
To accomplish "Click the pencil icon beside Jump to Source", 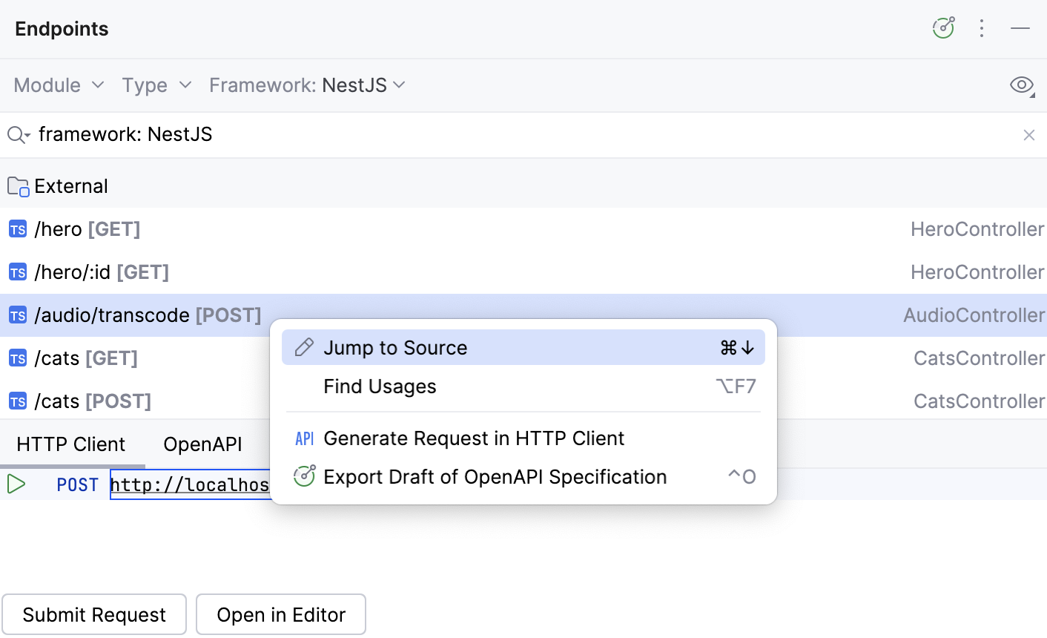I will pyautogui.click(x=304, y=346).
